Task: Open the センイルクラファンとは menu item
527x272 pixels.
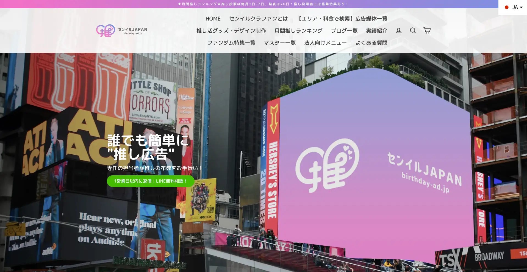Action: tap(258, 19)
